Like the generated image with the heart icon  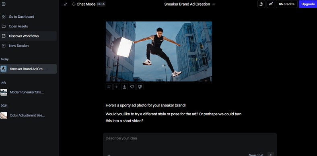click(132, 87)
